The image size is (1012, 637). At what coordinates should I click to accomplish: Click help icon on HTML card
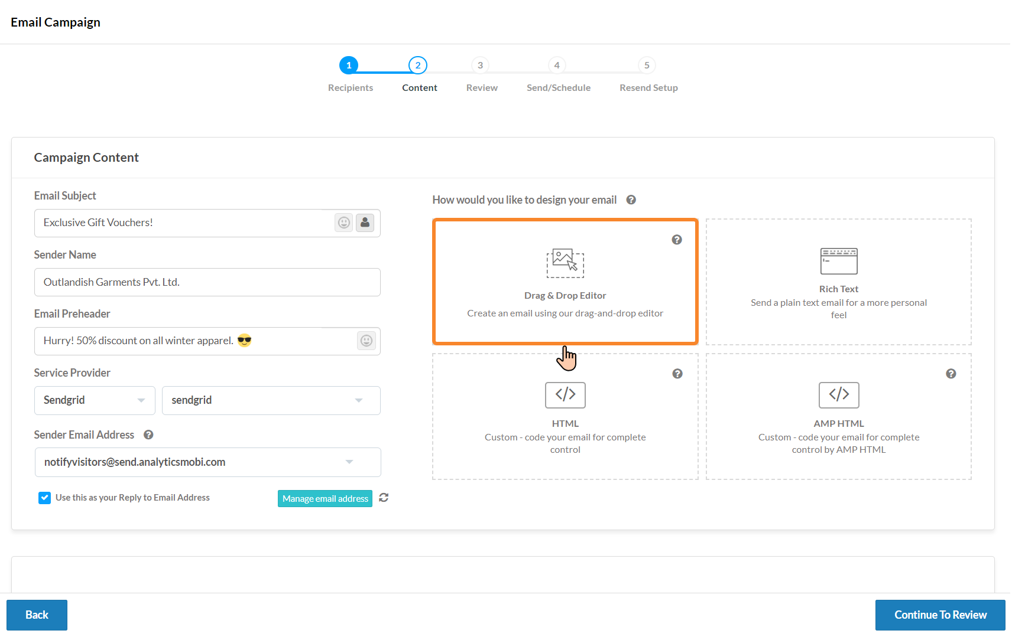[677, 374]
